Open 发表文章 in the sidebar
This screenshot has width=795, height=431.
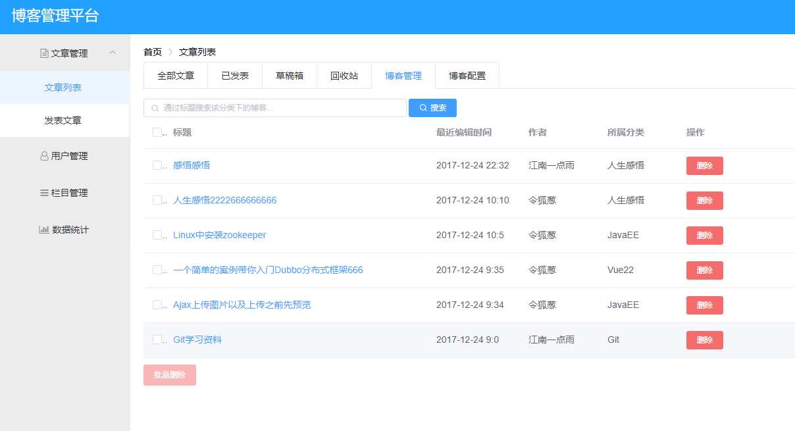pyautogui.click(x=64, y=120)
